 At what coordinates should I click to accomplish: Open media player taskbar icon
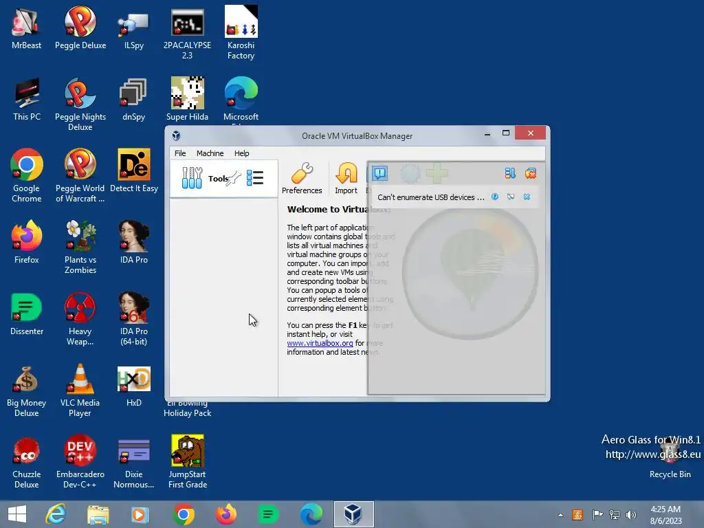[x=140, y=514]
